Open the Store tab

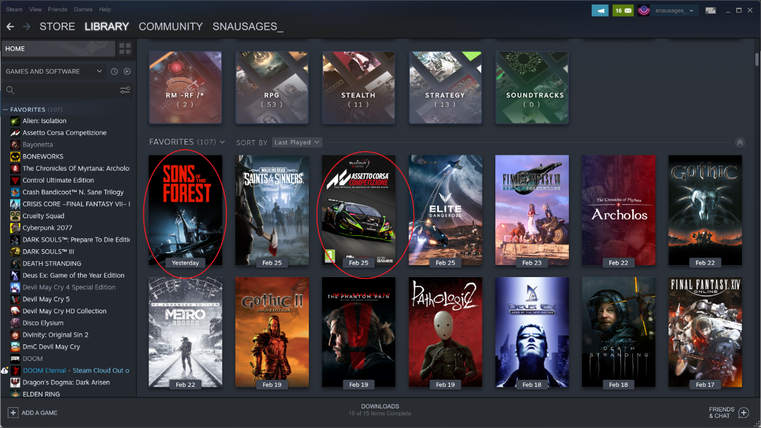(57, 27)
